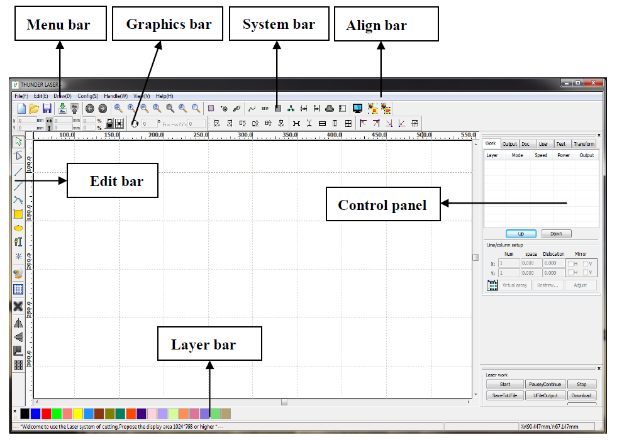Toggle the aspect ratio lock icon
The image size is (617, 440).
(109, 123)
